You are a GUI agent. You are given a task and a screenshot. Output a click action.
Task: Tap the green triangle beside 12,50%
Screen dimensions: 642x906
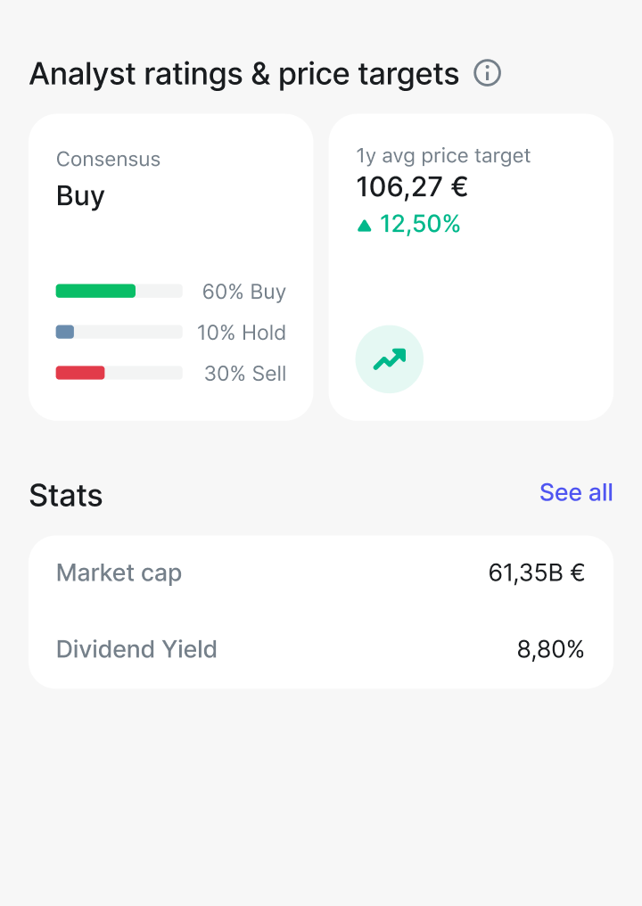coord(364,226)
